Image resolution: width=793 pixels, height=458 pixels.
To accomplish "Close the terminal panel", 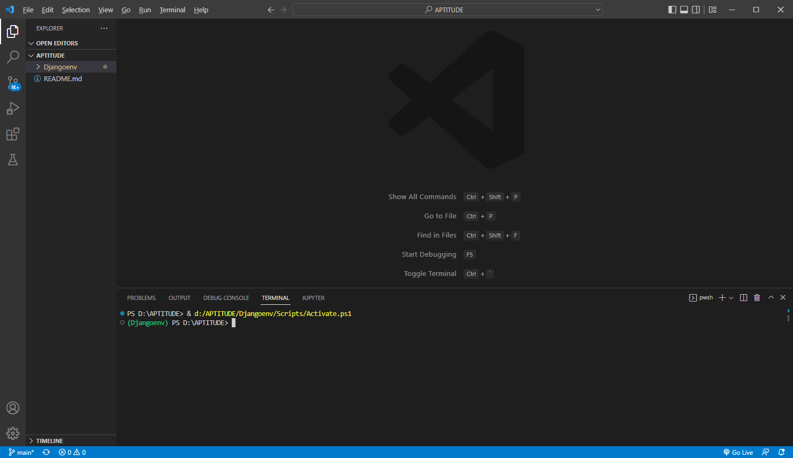I will click(x=783, y=297).
